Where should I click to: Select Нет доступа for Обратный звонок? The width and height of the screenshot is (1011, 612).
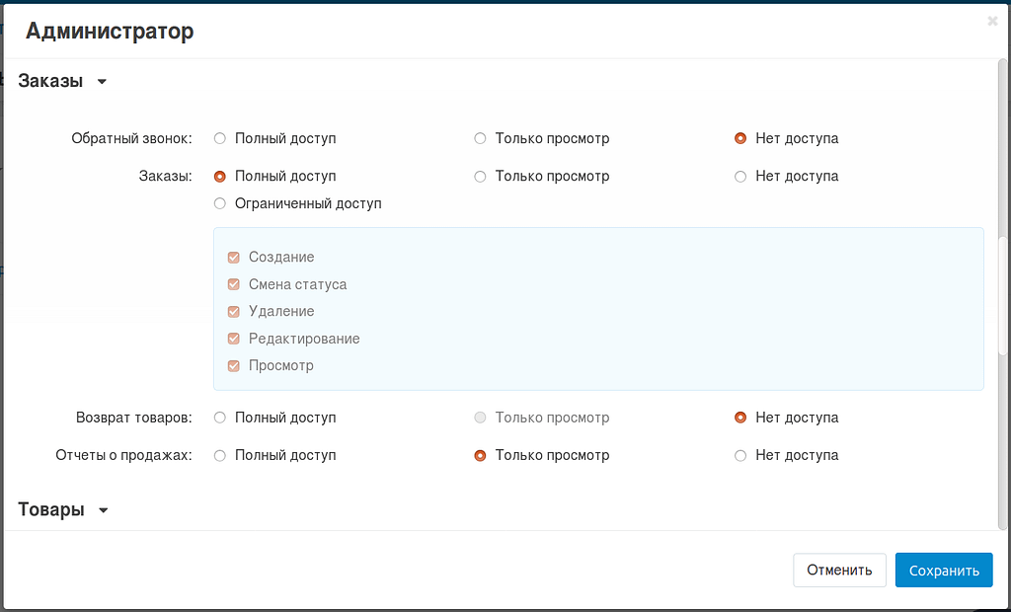pyautogui.click(x=740, y=138)
